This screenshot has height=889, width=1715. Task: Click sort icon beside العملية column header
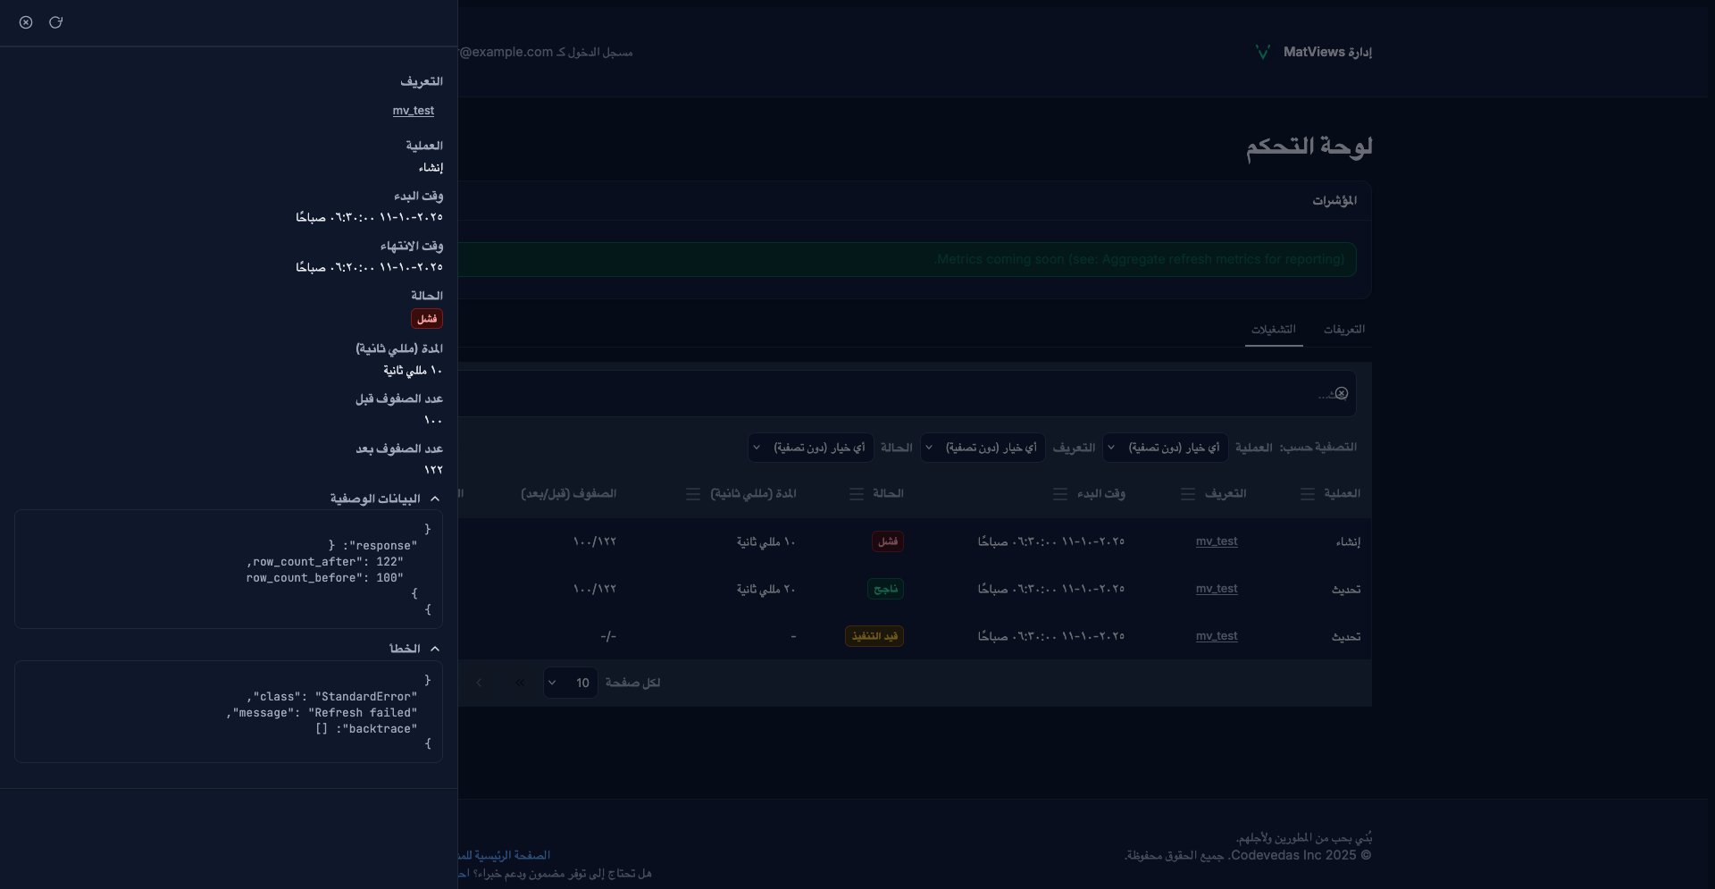1307,494
